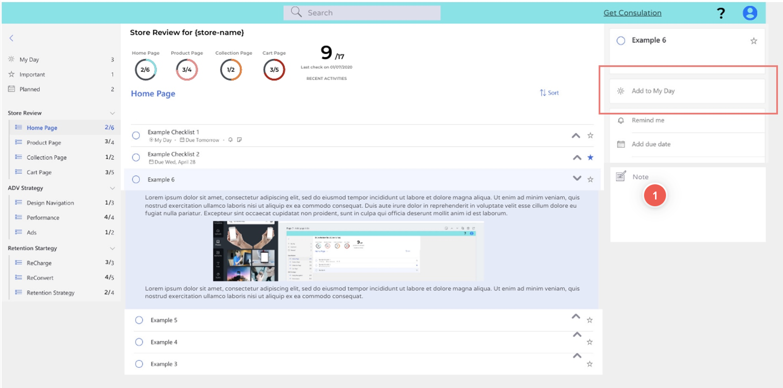783x388 pixels.
Task: Click the list icon beside ReCharge
Action: click(x=19, y=263)
